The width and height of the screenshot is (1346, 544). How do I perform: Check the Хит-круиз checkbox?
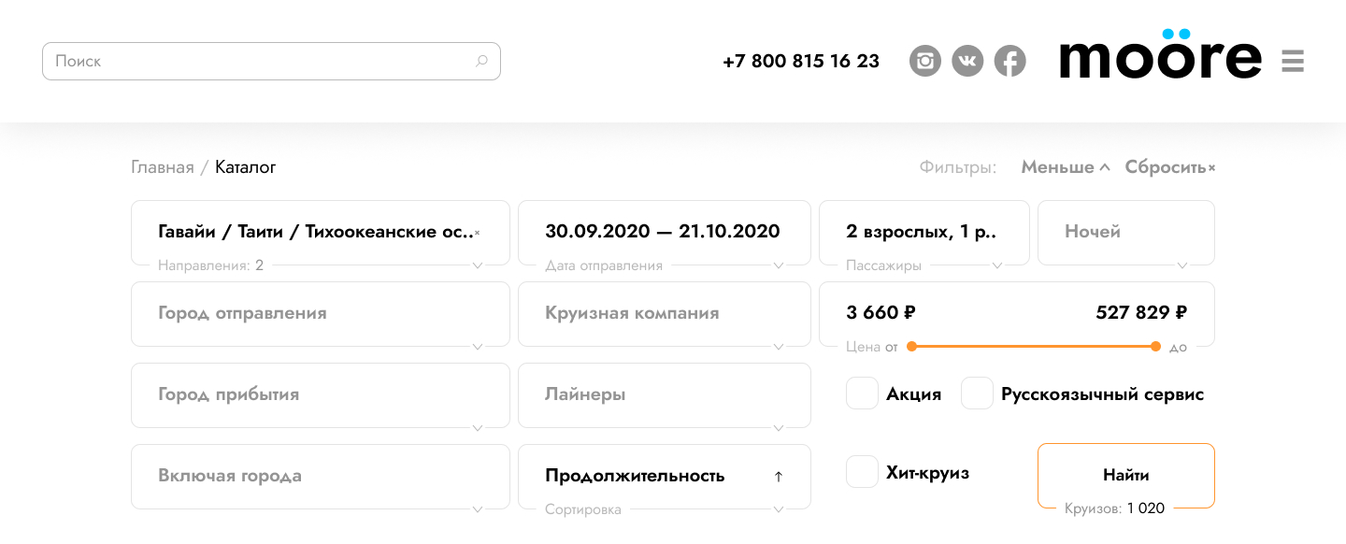coord(862,472)
